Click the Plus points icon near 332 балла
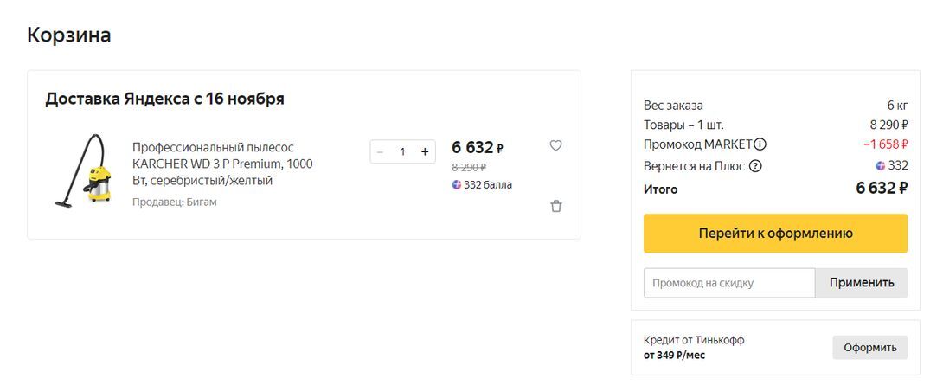 point(457,184)
